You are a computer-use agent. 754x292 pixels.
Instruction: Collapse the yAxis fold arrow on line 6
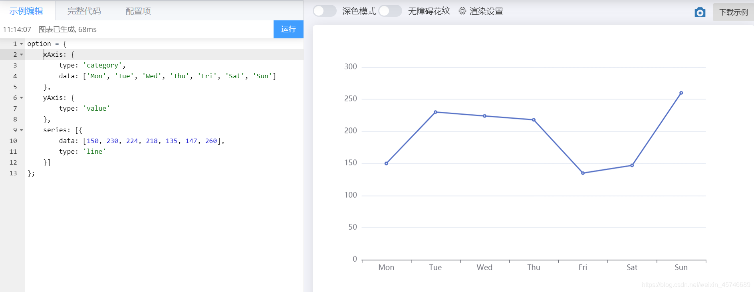(22, 97)
